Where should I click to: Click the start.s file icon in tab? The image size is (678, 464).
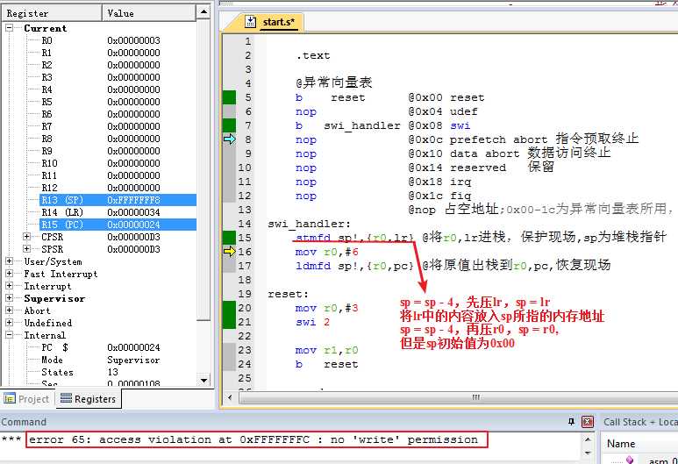250,21
